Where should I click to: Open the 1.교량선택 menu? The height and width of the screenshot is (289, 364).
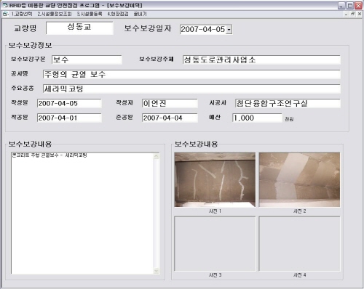click(22, 14)
